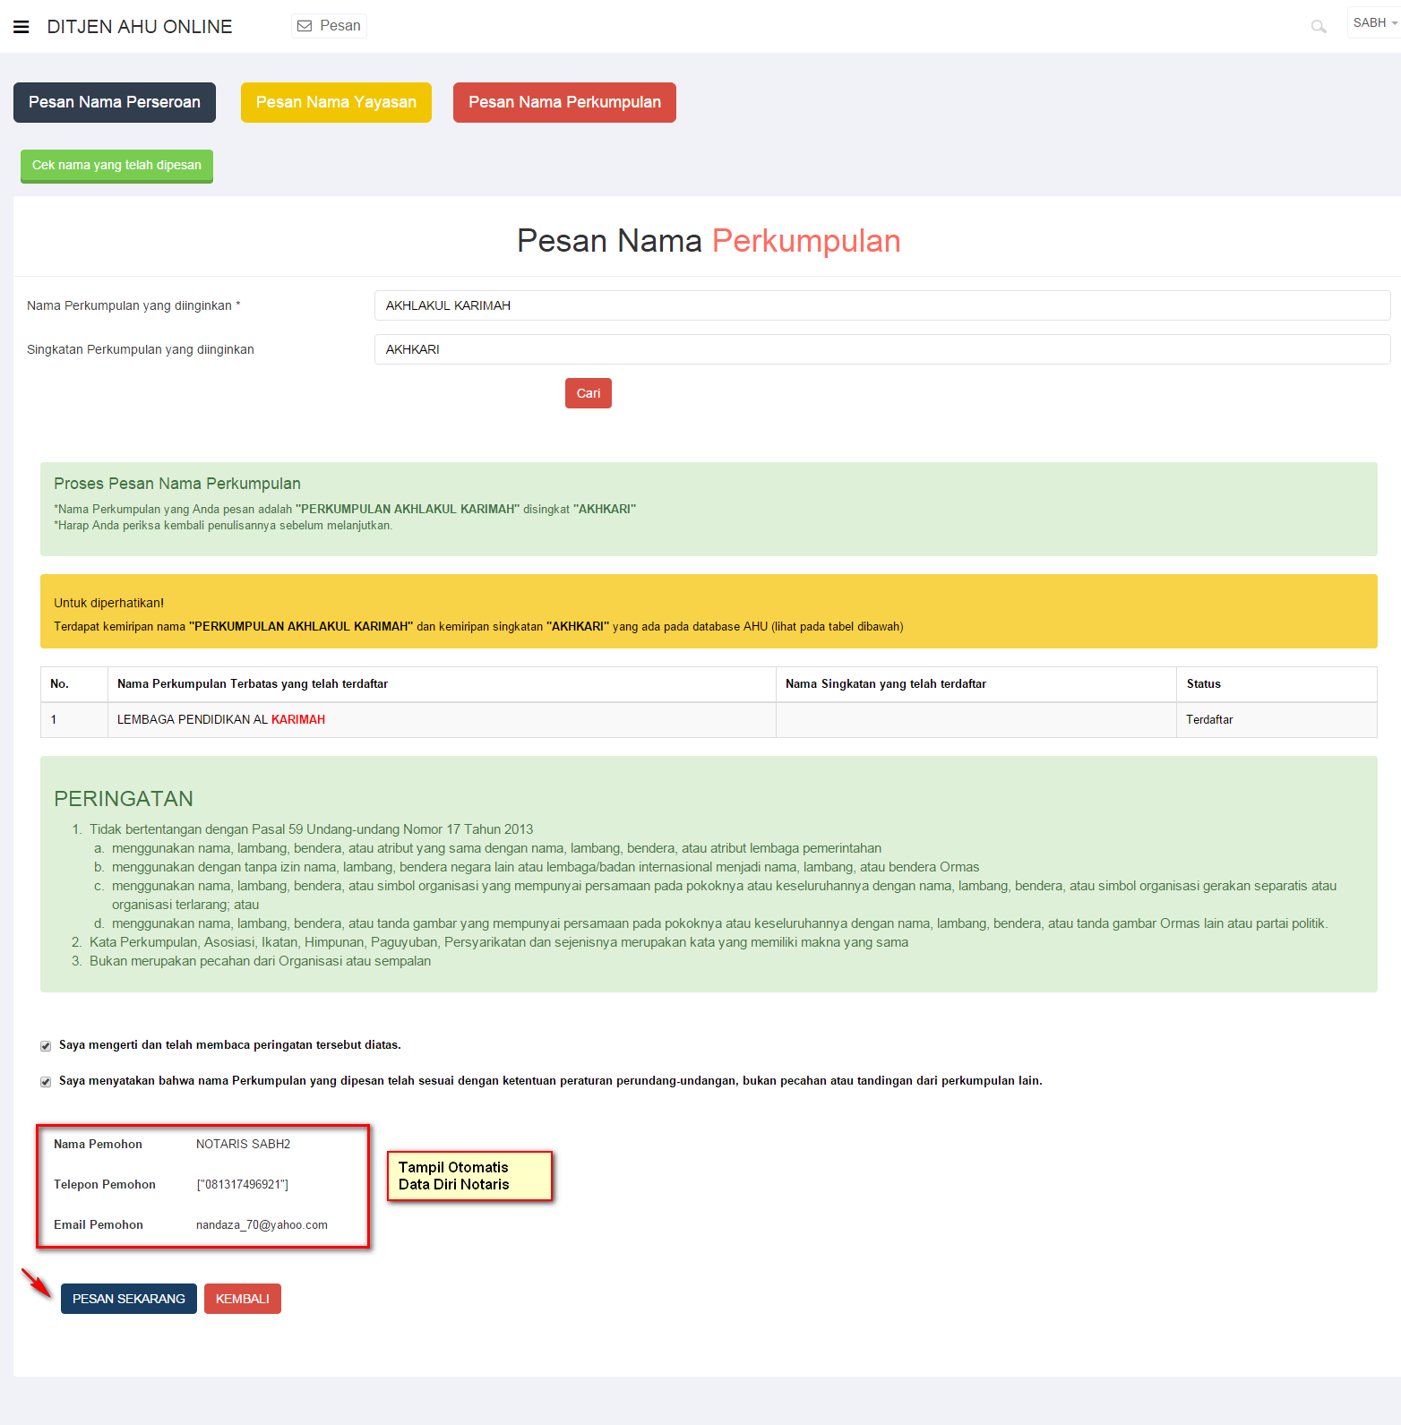Click the KEMBALI button

(x=243, y=1299)
